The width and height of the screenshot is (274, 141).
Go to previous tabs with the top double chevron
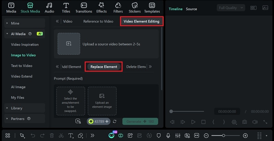[57, 21]
